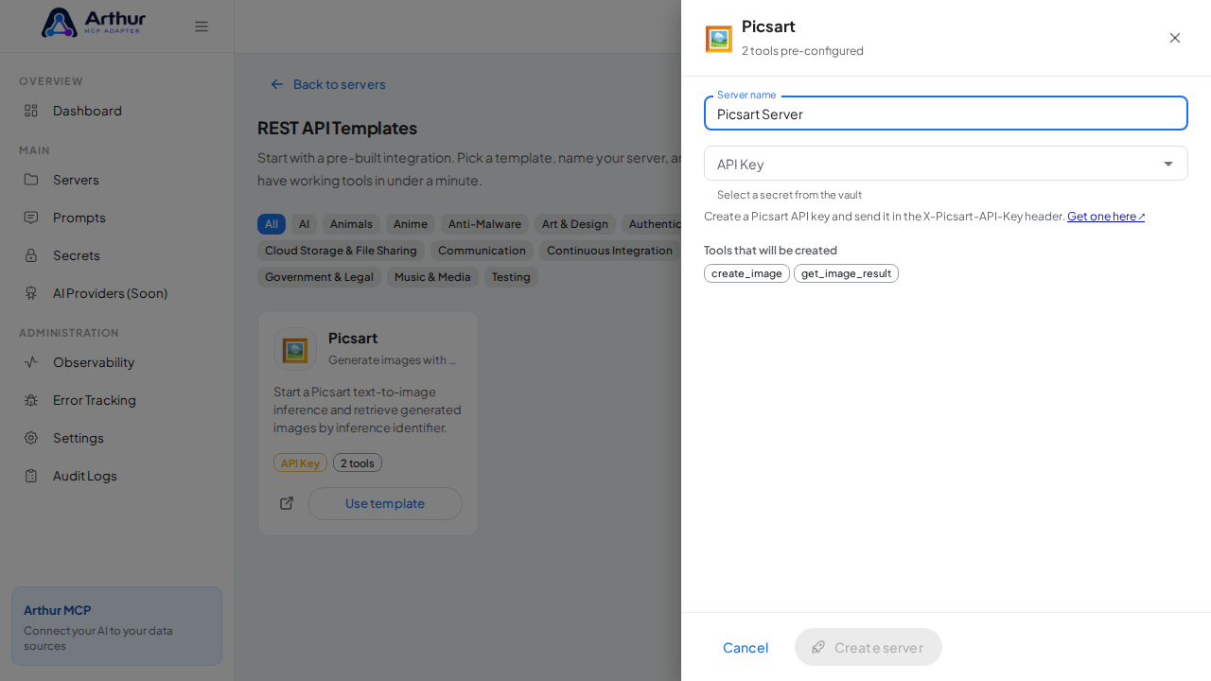View Audit Logs

coord(117,476)
